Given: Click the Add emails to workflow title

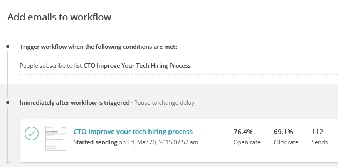Looking at the screenshot, I should click(59, 17).
